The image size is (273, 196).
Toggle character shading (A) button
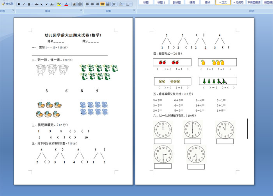click(74, 4)
